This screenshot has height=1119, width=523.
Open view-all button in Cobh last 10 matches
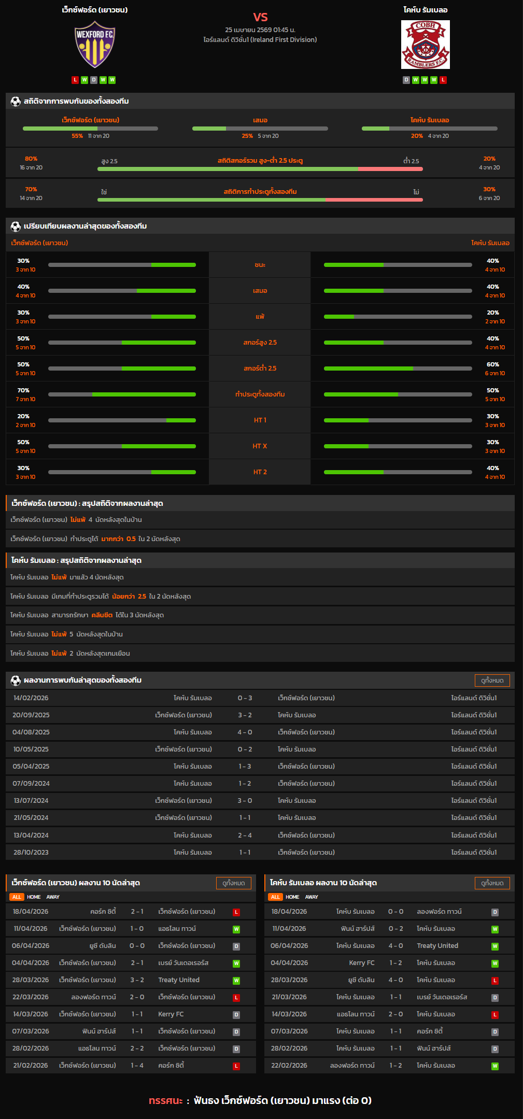[492, 883]
